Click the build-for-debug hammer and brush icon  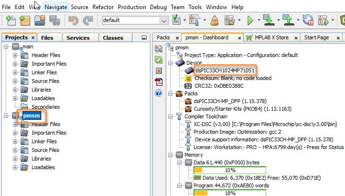(x=230, y=21)
